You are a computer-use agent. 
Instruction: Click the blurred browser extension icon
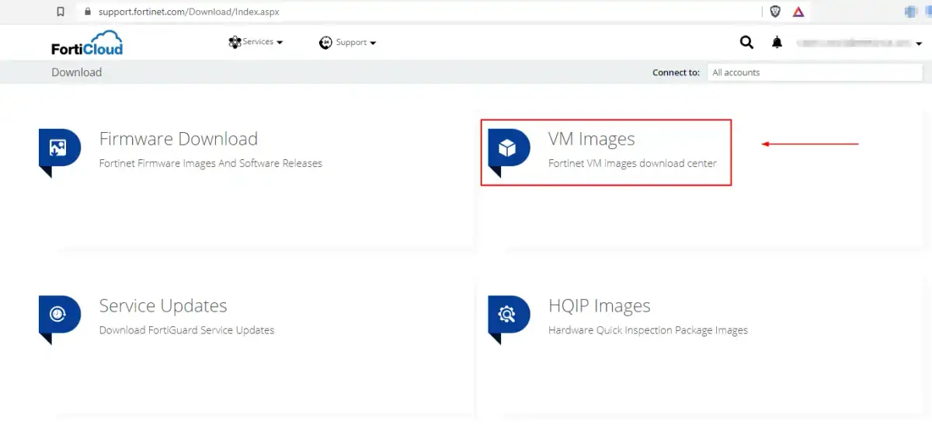pyautogui.click(x=912, y=12)
